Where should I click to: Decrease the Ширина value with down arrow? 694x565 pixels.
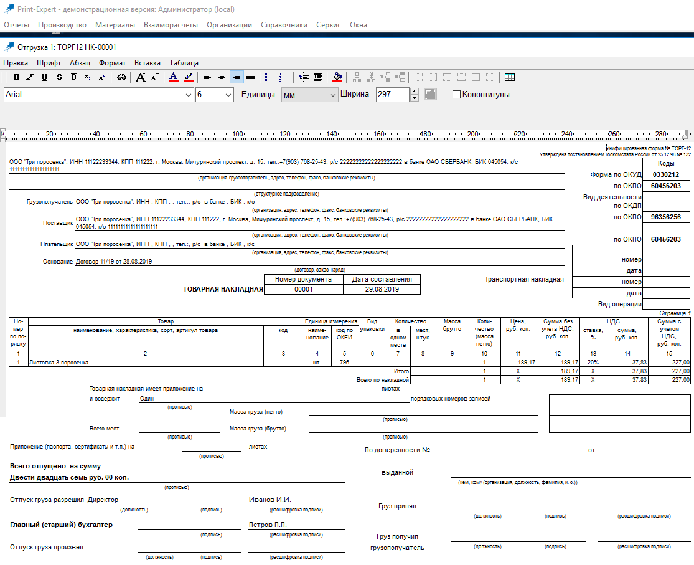point(415,98)
